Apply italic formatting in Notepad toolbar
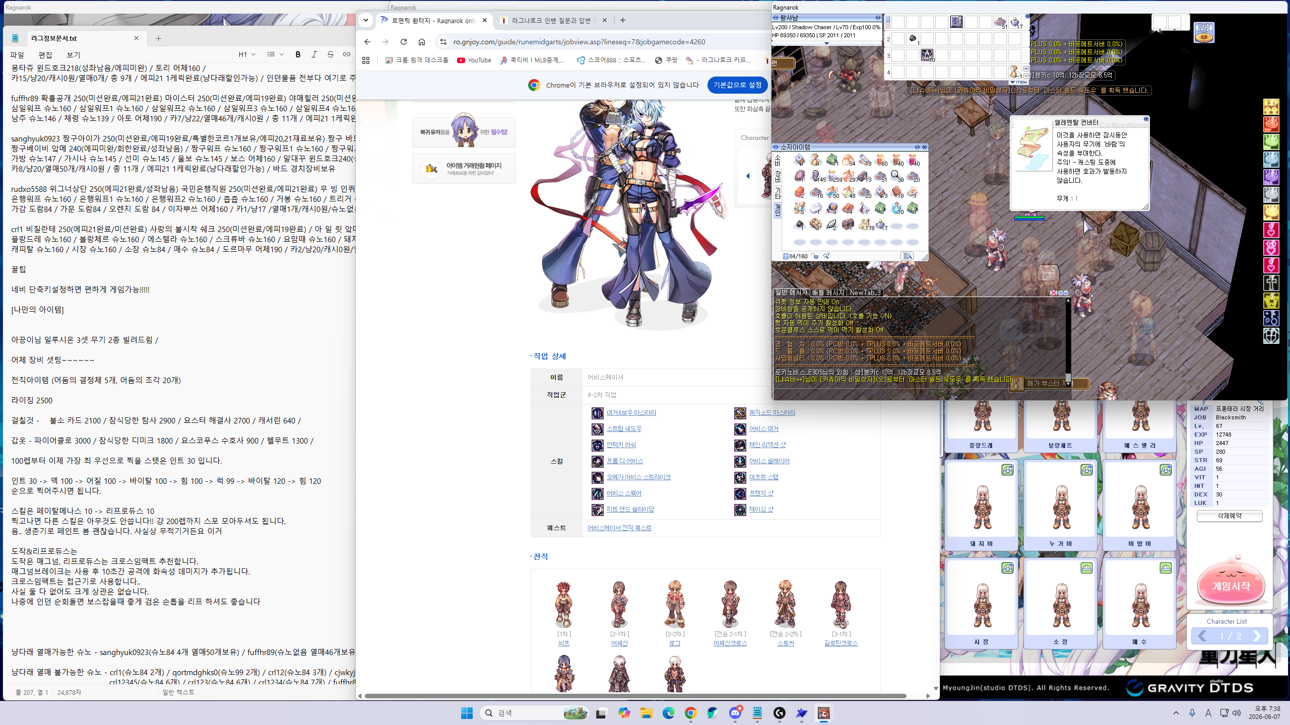Image resolution: width=1290 pixels, height=725 pixels. click(314, 54)
